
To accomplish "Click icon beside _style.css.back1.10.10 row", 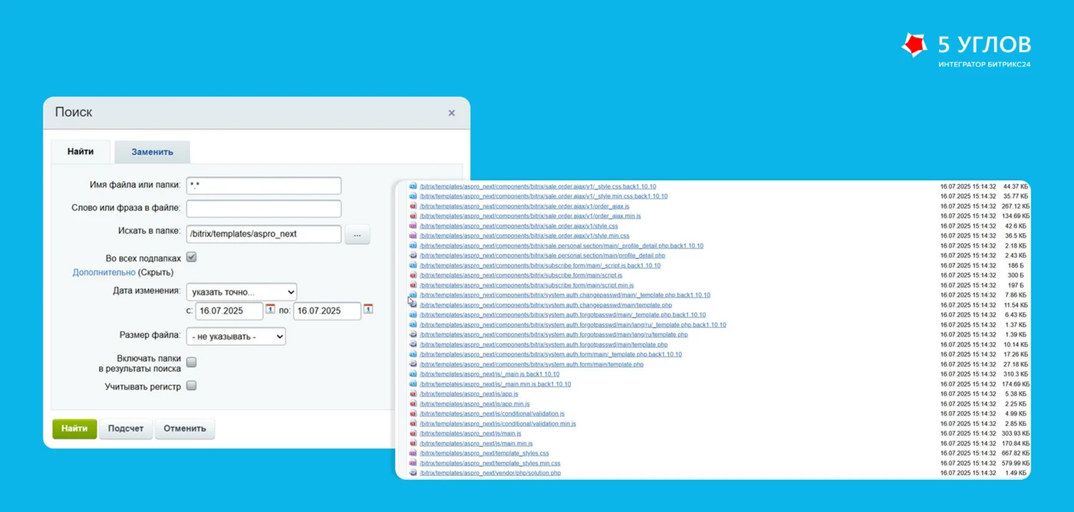I will click(413, 186).
